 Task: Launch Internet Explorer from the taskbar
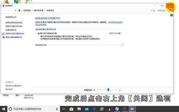pos(102,109)
